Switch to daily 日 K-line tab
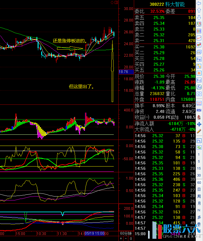Screen dimensions: 203x241 [x=199, y=189]
